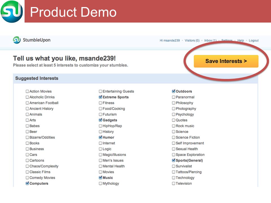Check the Science Fiction checkbox

coord(174,137)
